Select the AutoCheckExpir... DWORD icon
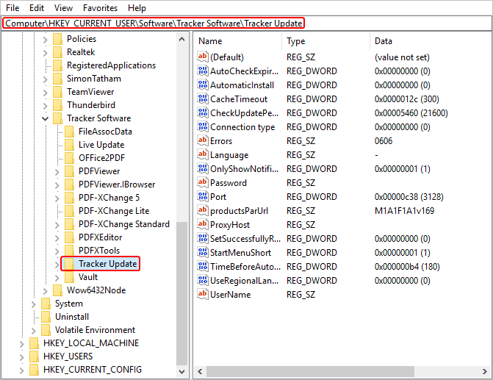493x380 pixels. click(x=203, y=71)
